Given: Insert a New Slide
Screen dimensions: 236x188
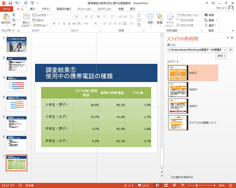Looking at the screenshot, I should 26,20.
